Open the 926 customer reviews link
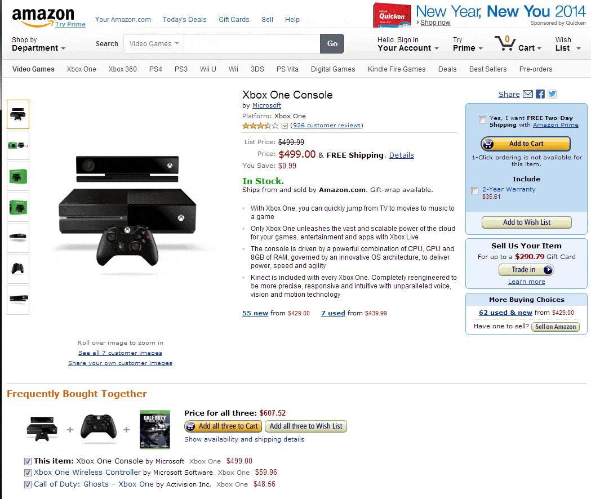The image size is (591, 499). point(327,126)
